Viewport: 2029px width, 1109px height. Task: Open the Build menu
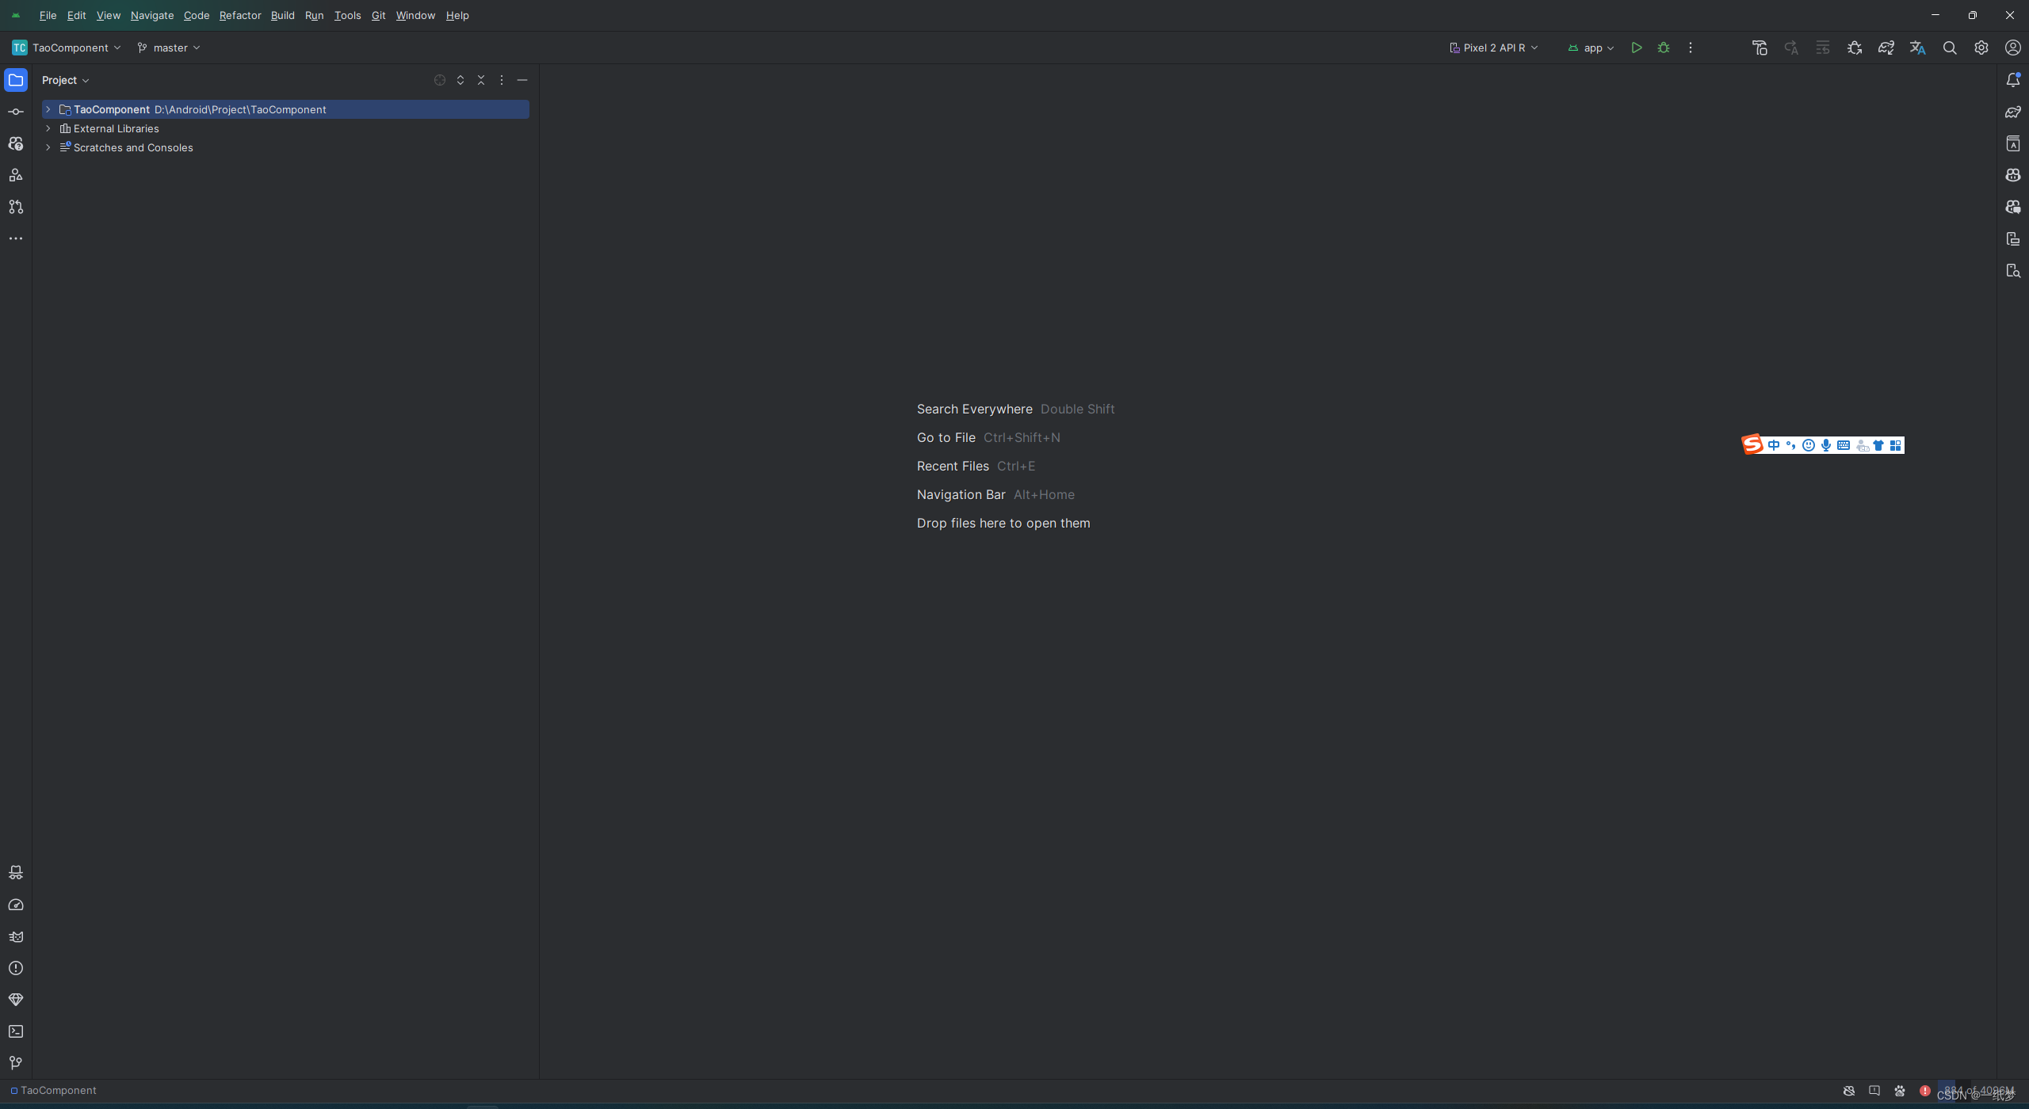282,15
